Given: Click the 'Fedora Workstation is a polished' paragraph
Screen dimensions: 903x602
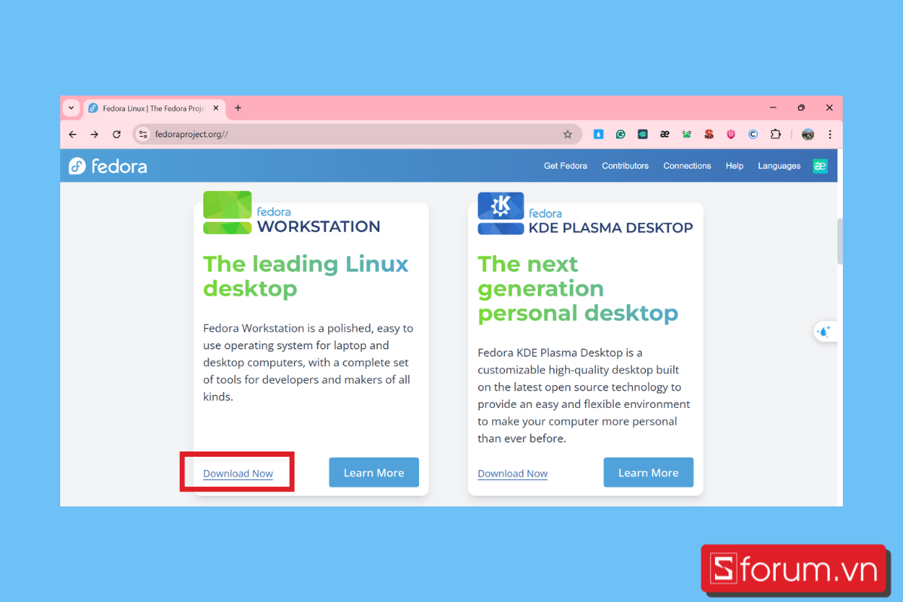Looking at the screenshot, I should (x=309, y=363).
